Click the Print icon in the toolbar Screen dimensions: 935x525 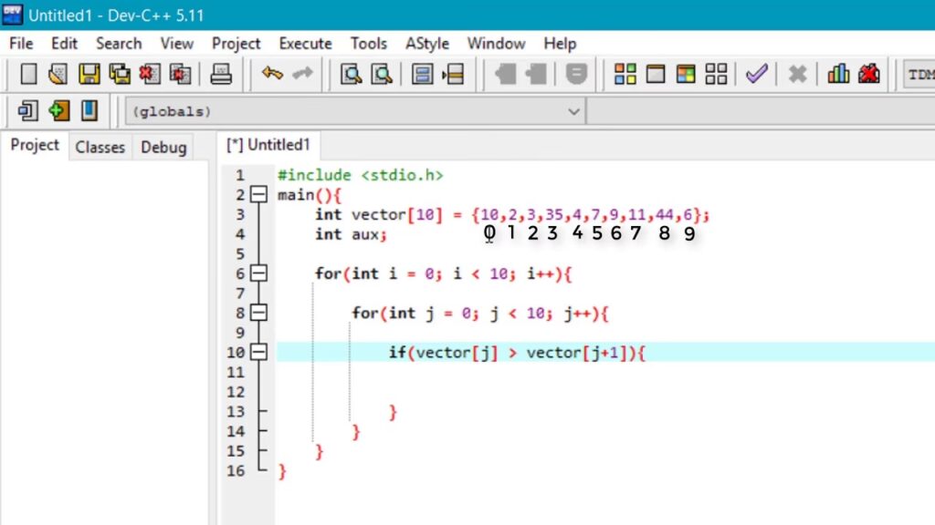(221, 74)
